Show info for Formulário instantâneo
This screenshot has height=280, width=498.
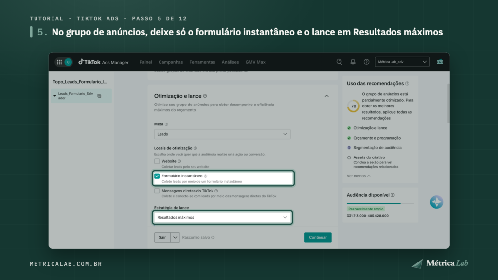click(206, 176)
